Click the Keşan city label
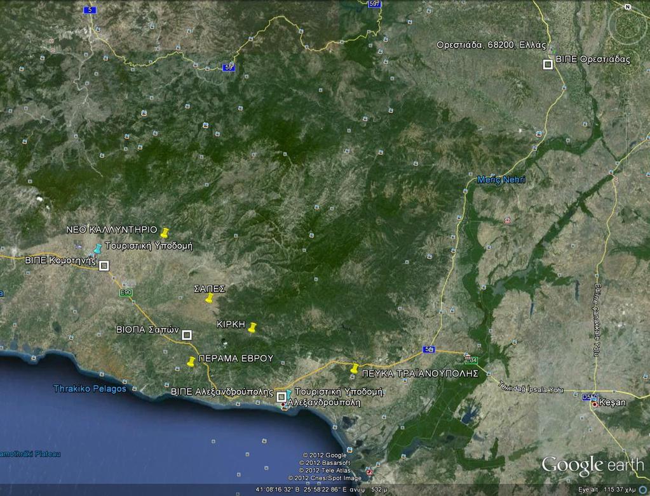 (x=613, y=403)
